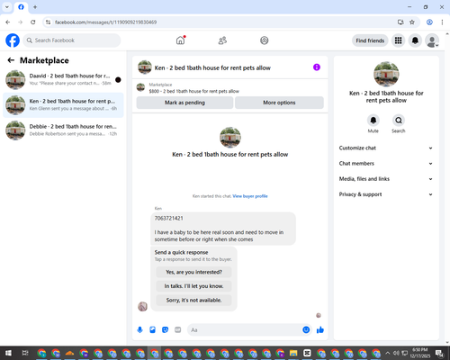Send a thumbs-up like
This screenshot has height=360, width=450.
[320, 330]
